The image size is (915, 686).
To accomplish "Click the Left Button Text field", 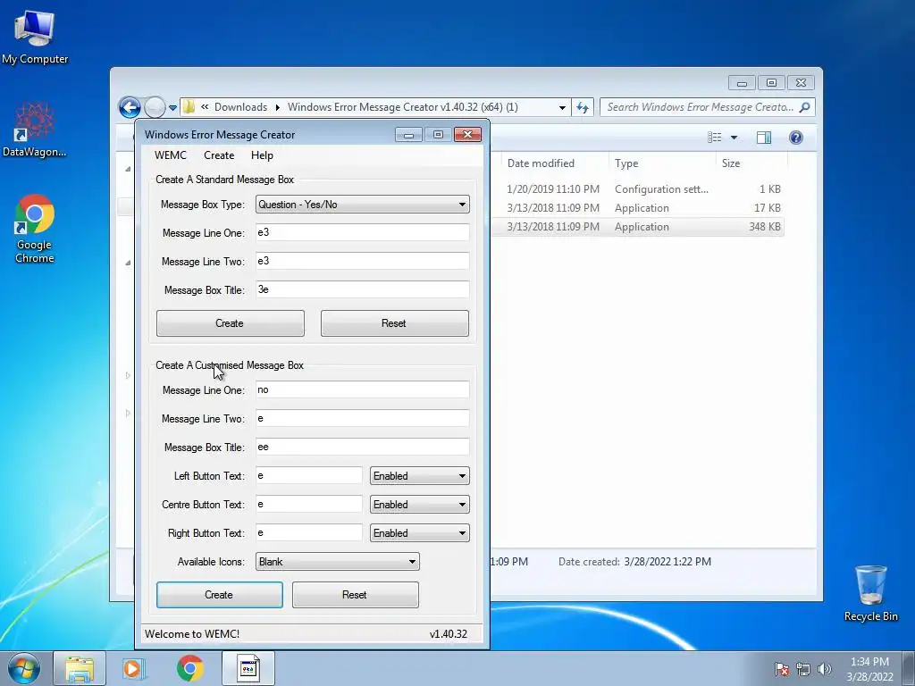I will (x=308, y=476).
